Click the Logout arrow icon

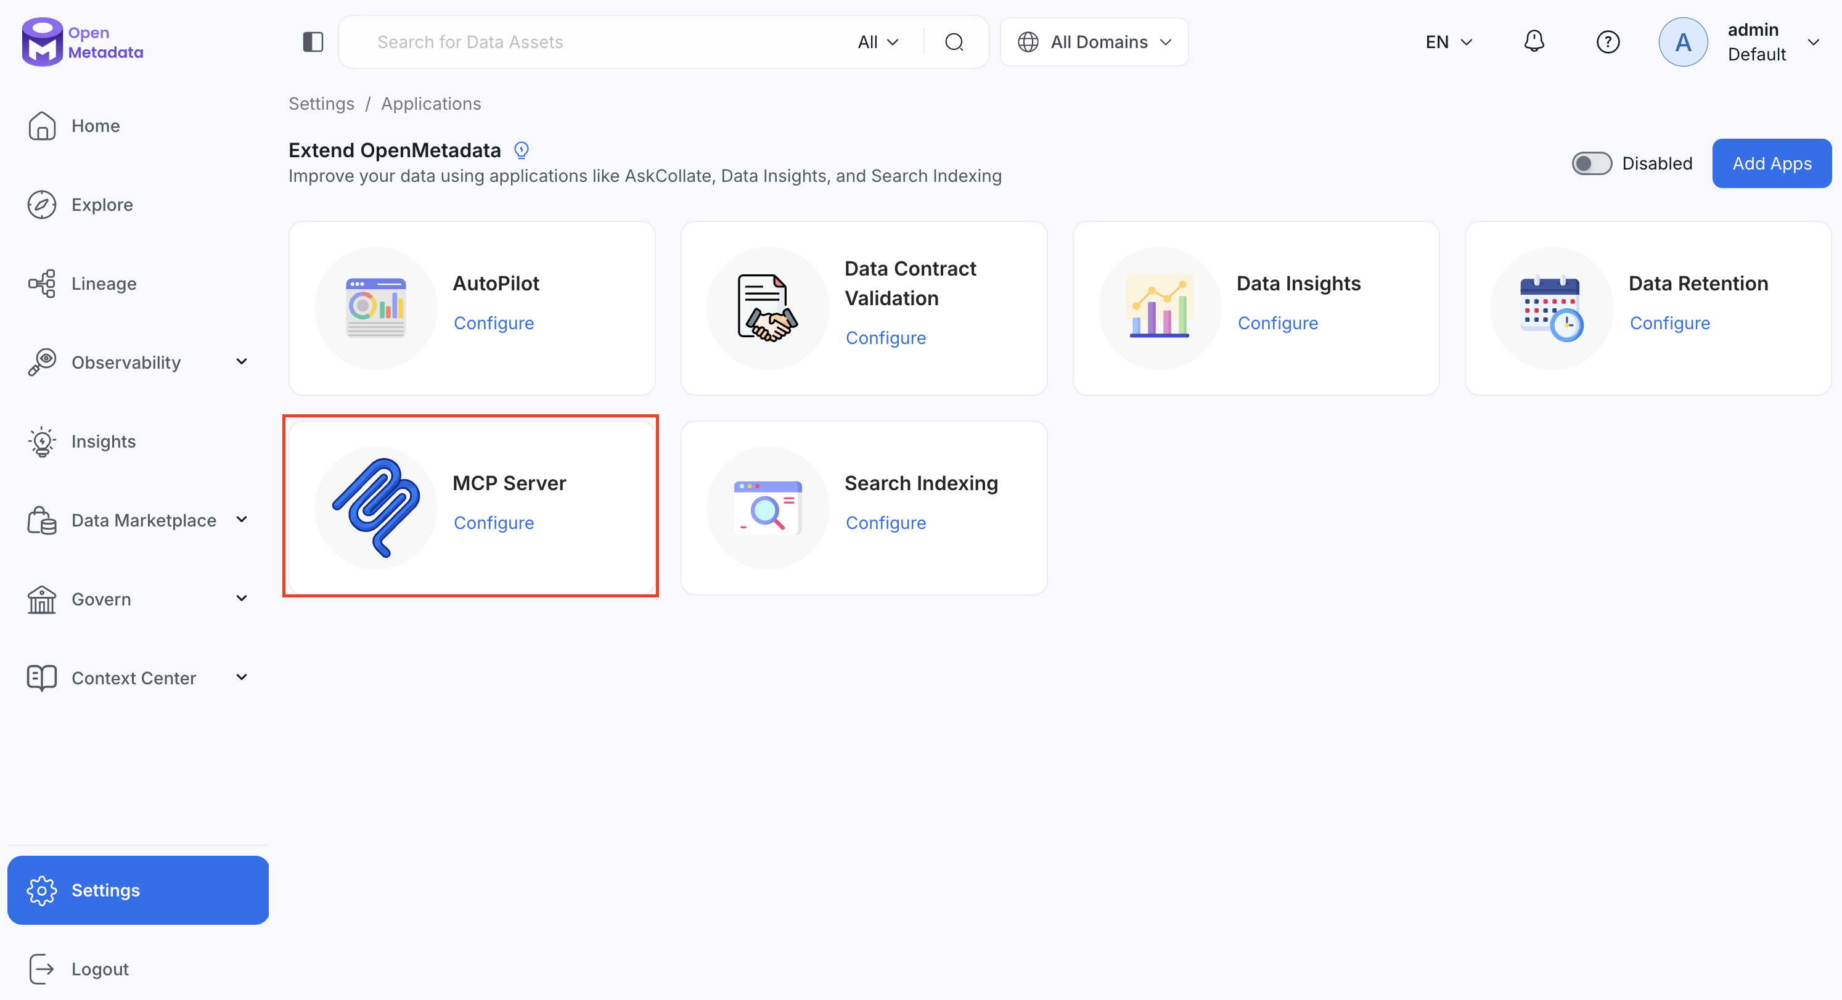[x=42, y=969]
